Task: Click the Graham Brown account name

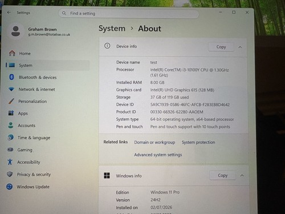Action: point(42,29)
